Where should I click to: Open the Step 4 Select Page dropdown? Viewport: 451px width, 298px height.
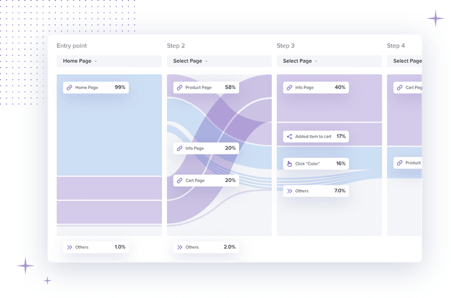[x=407, y=61]
